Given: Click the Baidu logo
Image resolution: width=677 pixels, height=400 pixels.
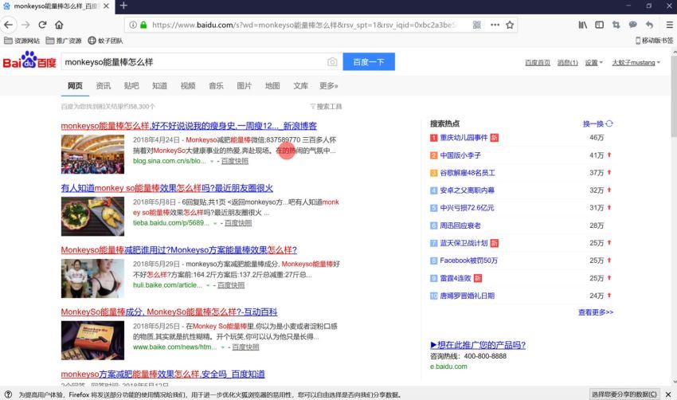Looking at the screenshot, I should (x=29, y=61).
